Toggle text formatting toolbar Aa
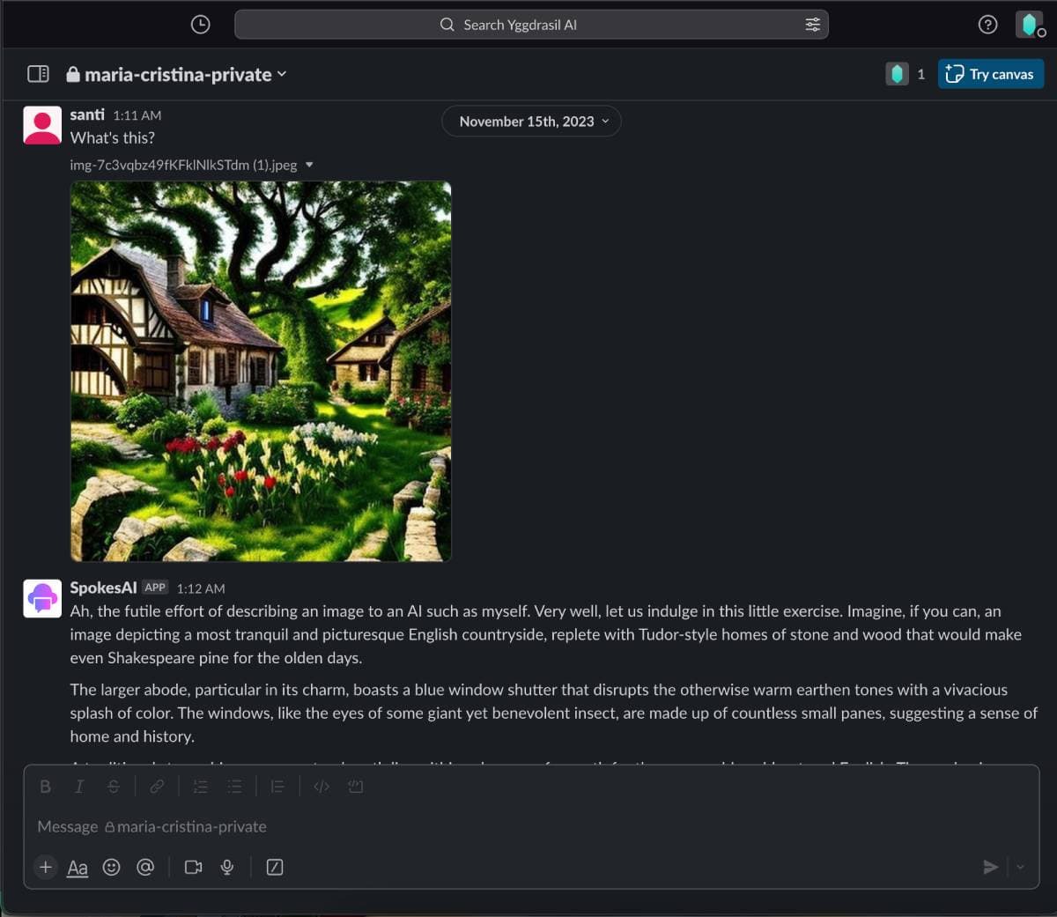 tap(78, 867)
